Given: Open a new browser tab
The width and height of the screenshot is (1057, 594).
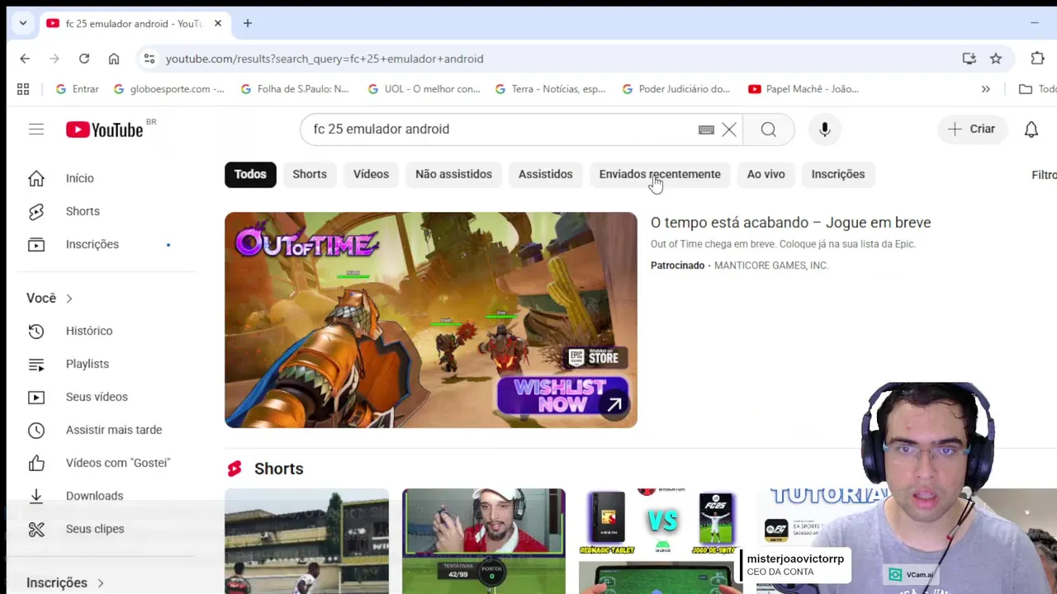Looking at the screenshot, I should (247, 24).
